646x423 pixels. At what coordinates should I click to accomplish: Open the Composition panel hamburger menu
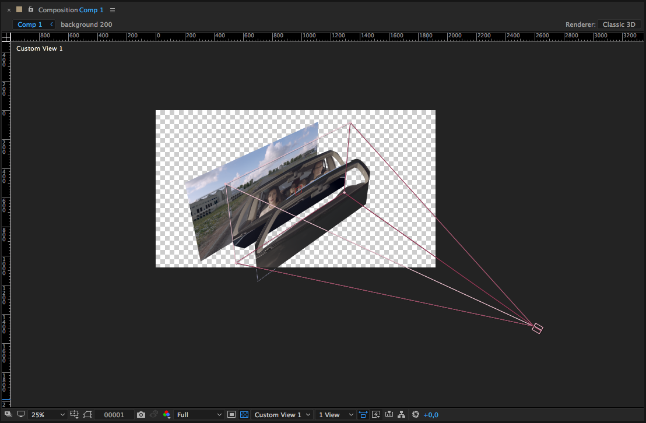point(113,10)
